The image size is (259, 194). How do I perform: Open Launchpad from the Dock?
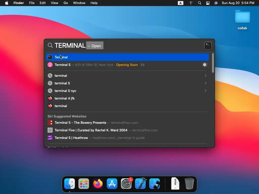coord(84,184)
